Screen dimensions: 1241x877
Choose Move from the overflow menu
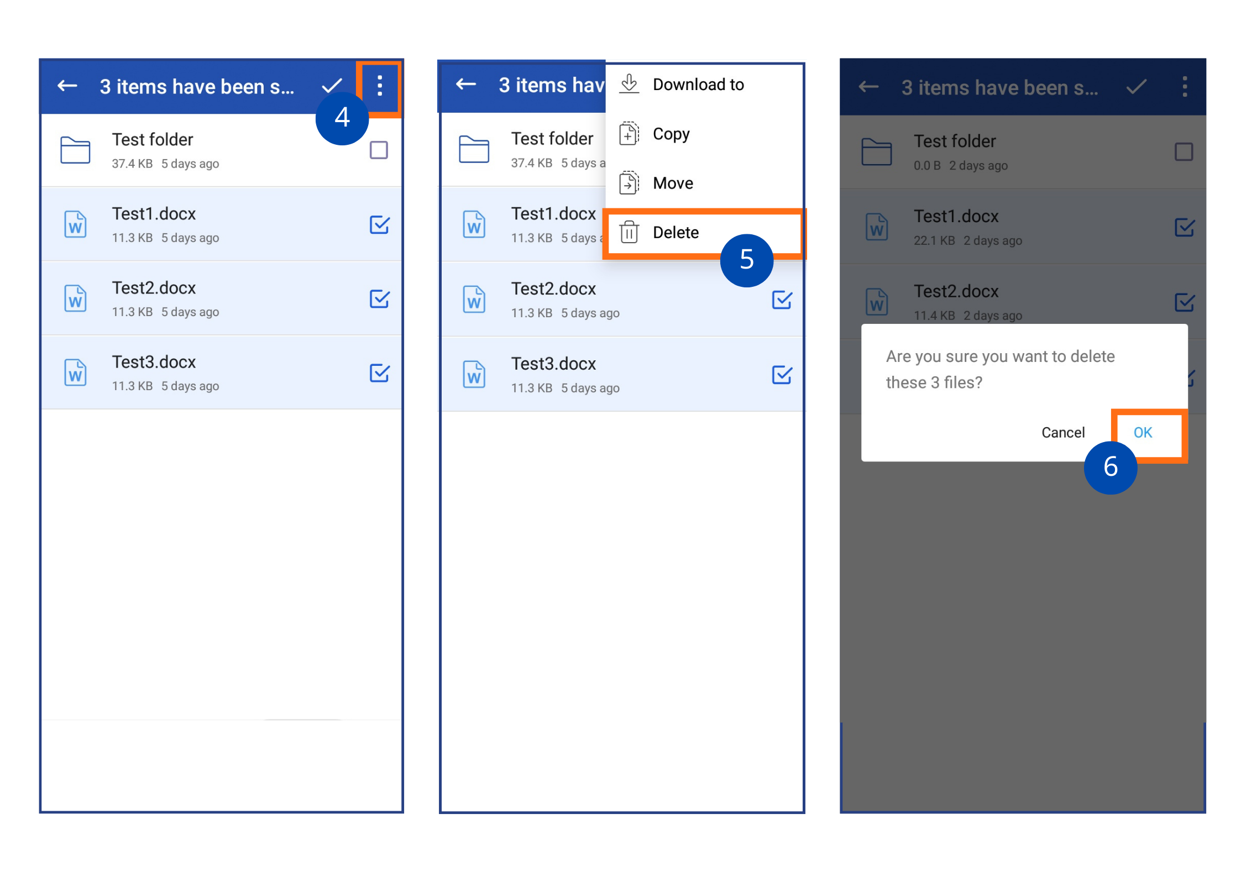point(704,183)
